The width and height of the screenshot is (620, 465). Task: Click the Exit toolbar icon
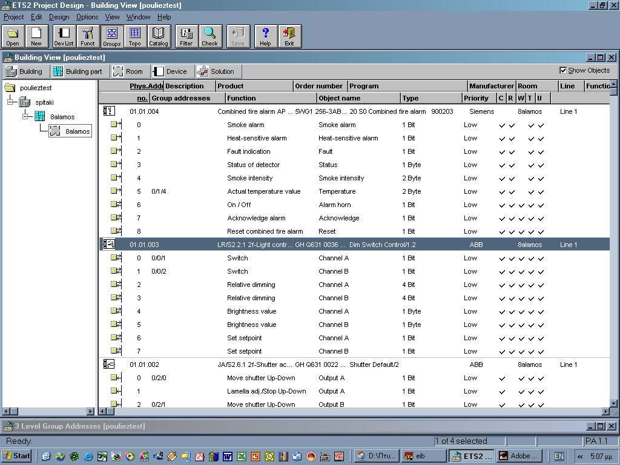[x=289, y=36]
